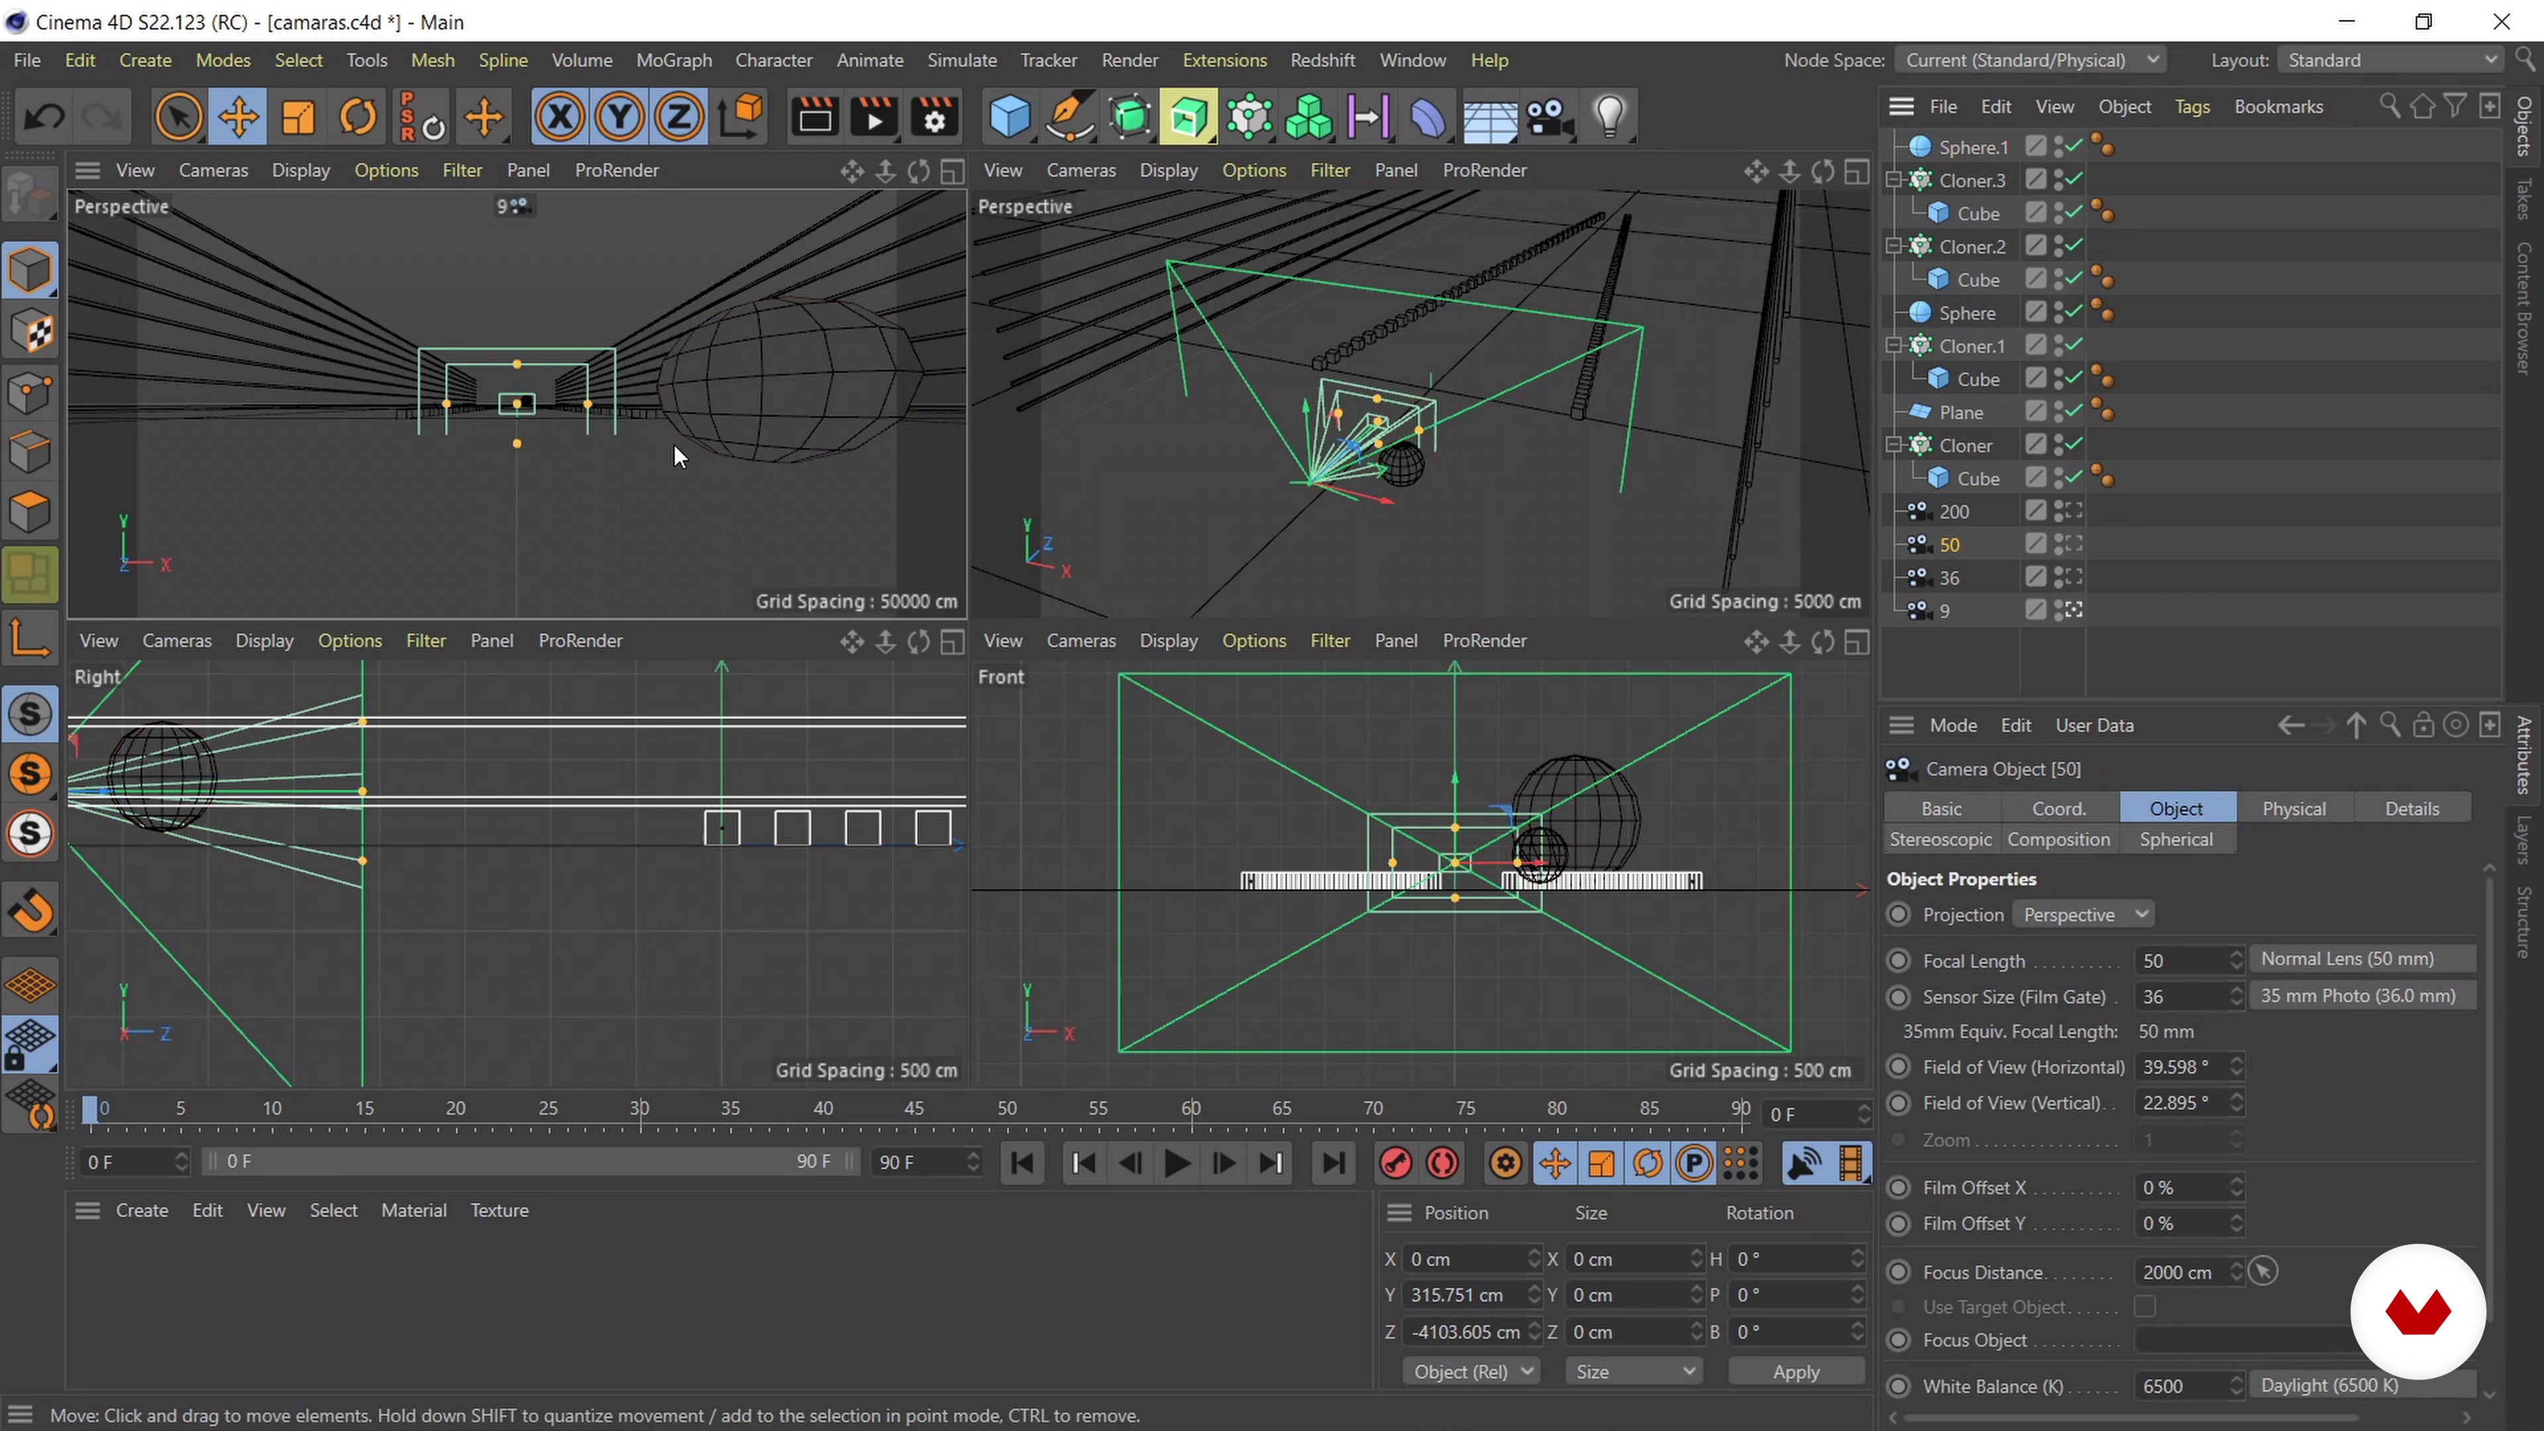Toggle the Z axis lock

pos(678,117)
